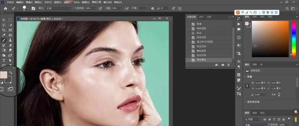Viewport: 299px width, 126px height.
Task: Select the Eyedropper tool
Action: click(x=4, y=35)
